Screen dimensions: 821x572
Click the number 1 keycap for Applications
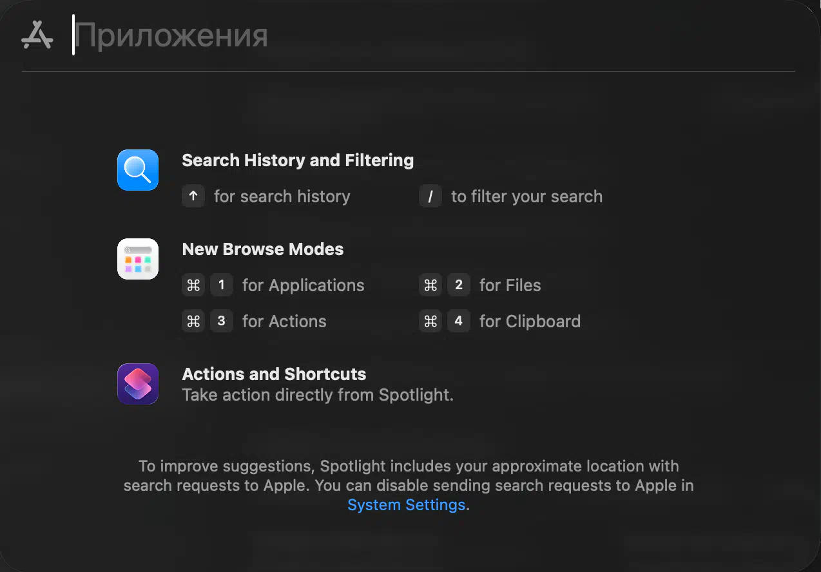(221, 285)
